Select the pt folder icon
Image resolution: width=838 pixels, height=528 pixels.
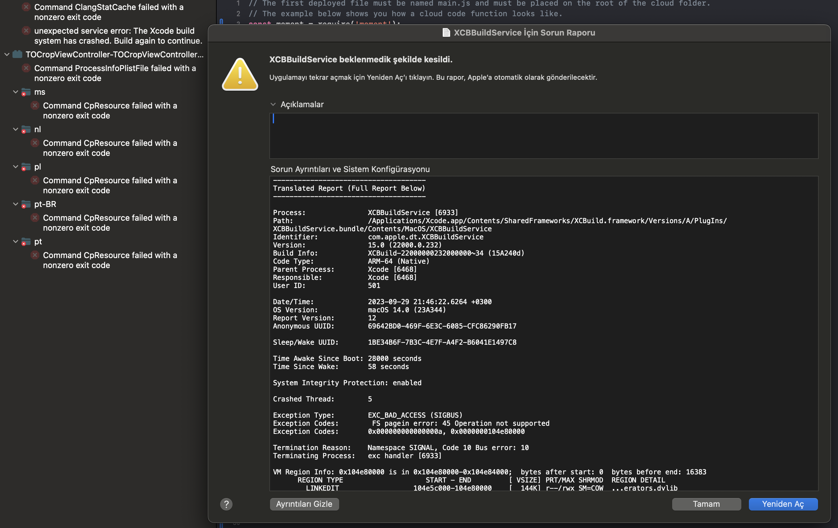tap(26, 242)
